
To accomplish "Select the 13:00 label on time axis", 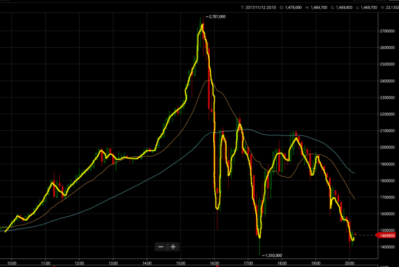I will coord(113,263).
